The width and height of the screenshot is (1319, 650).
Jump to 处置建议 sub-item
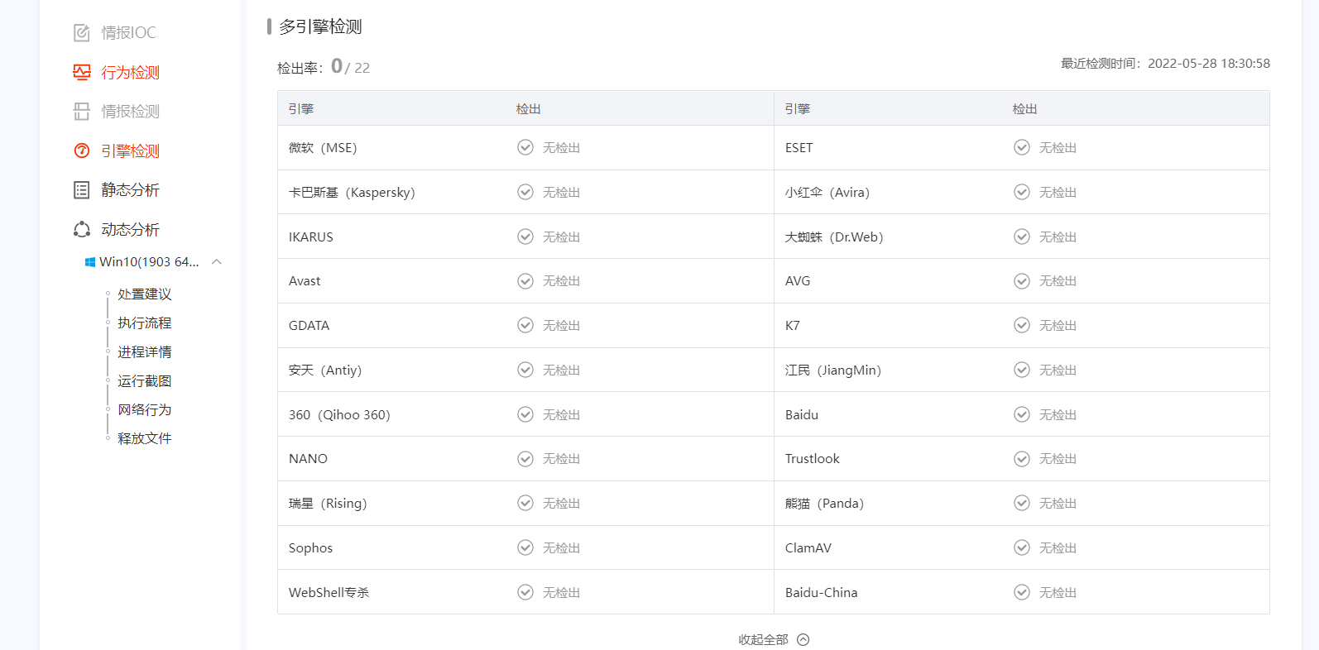[145, 294]
